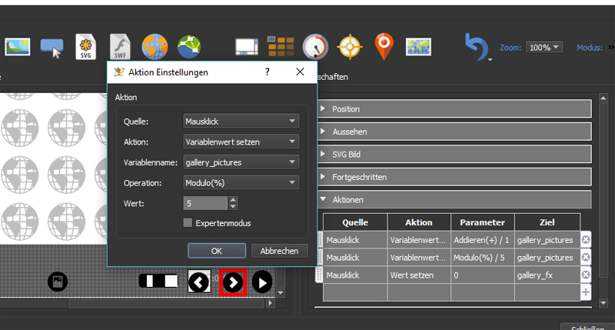Click the gauge timer toolbar icon
The image size is (615, 330).
coord(315,48)
